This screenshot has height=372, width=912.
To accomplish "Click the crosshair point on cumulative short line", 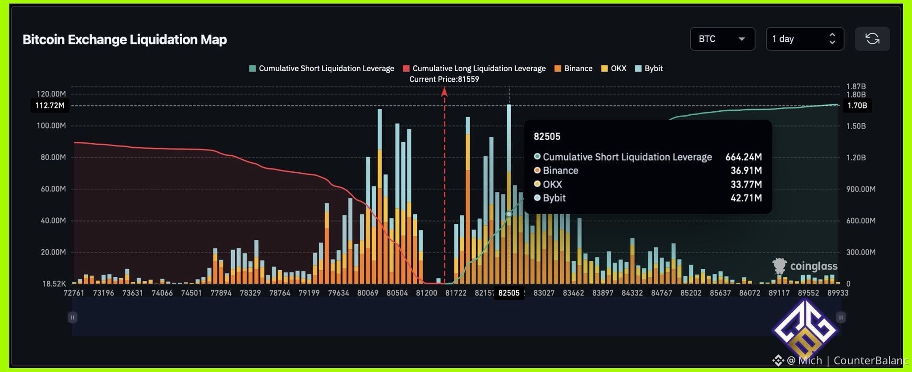I will tap(509, 214).
